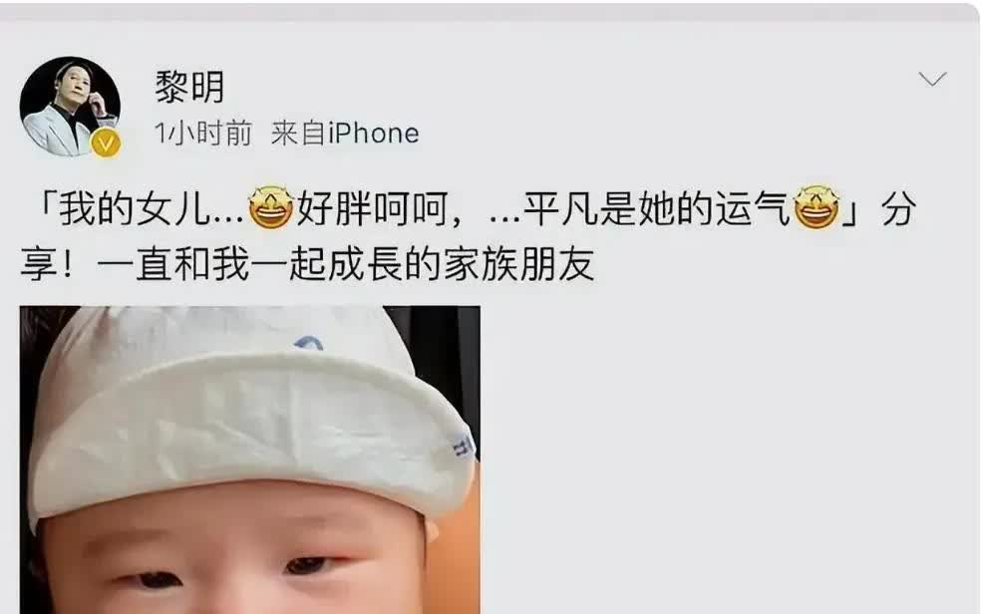Viewport: 981px width, 614px height.
Task: Tap the gold verified V badge
Action: coord(106,144)
